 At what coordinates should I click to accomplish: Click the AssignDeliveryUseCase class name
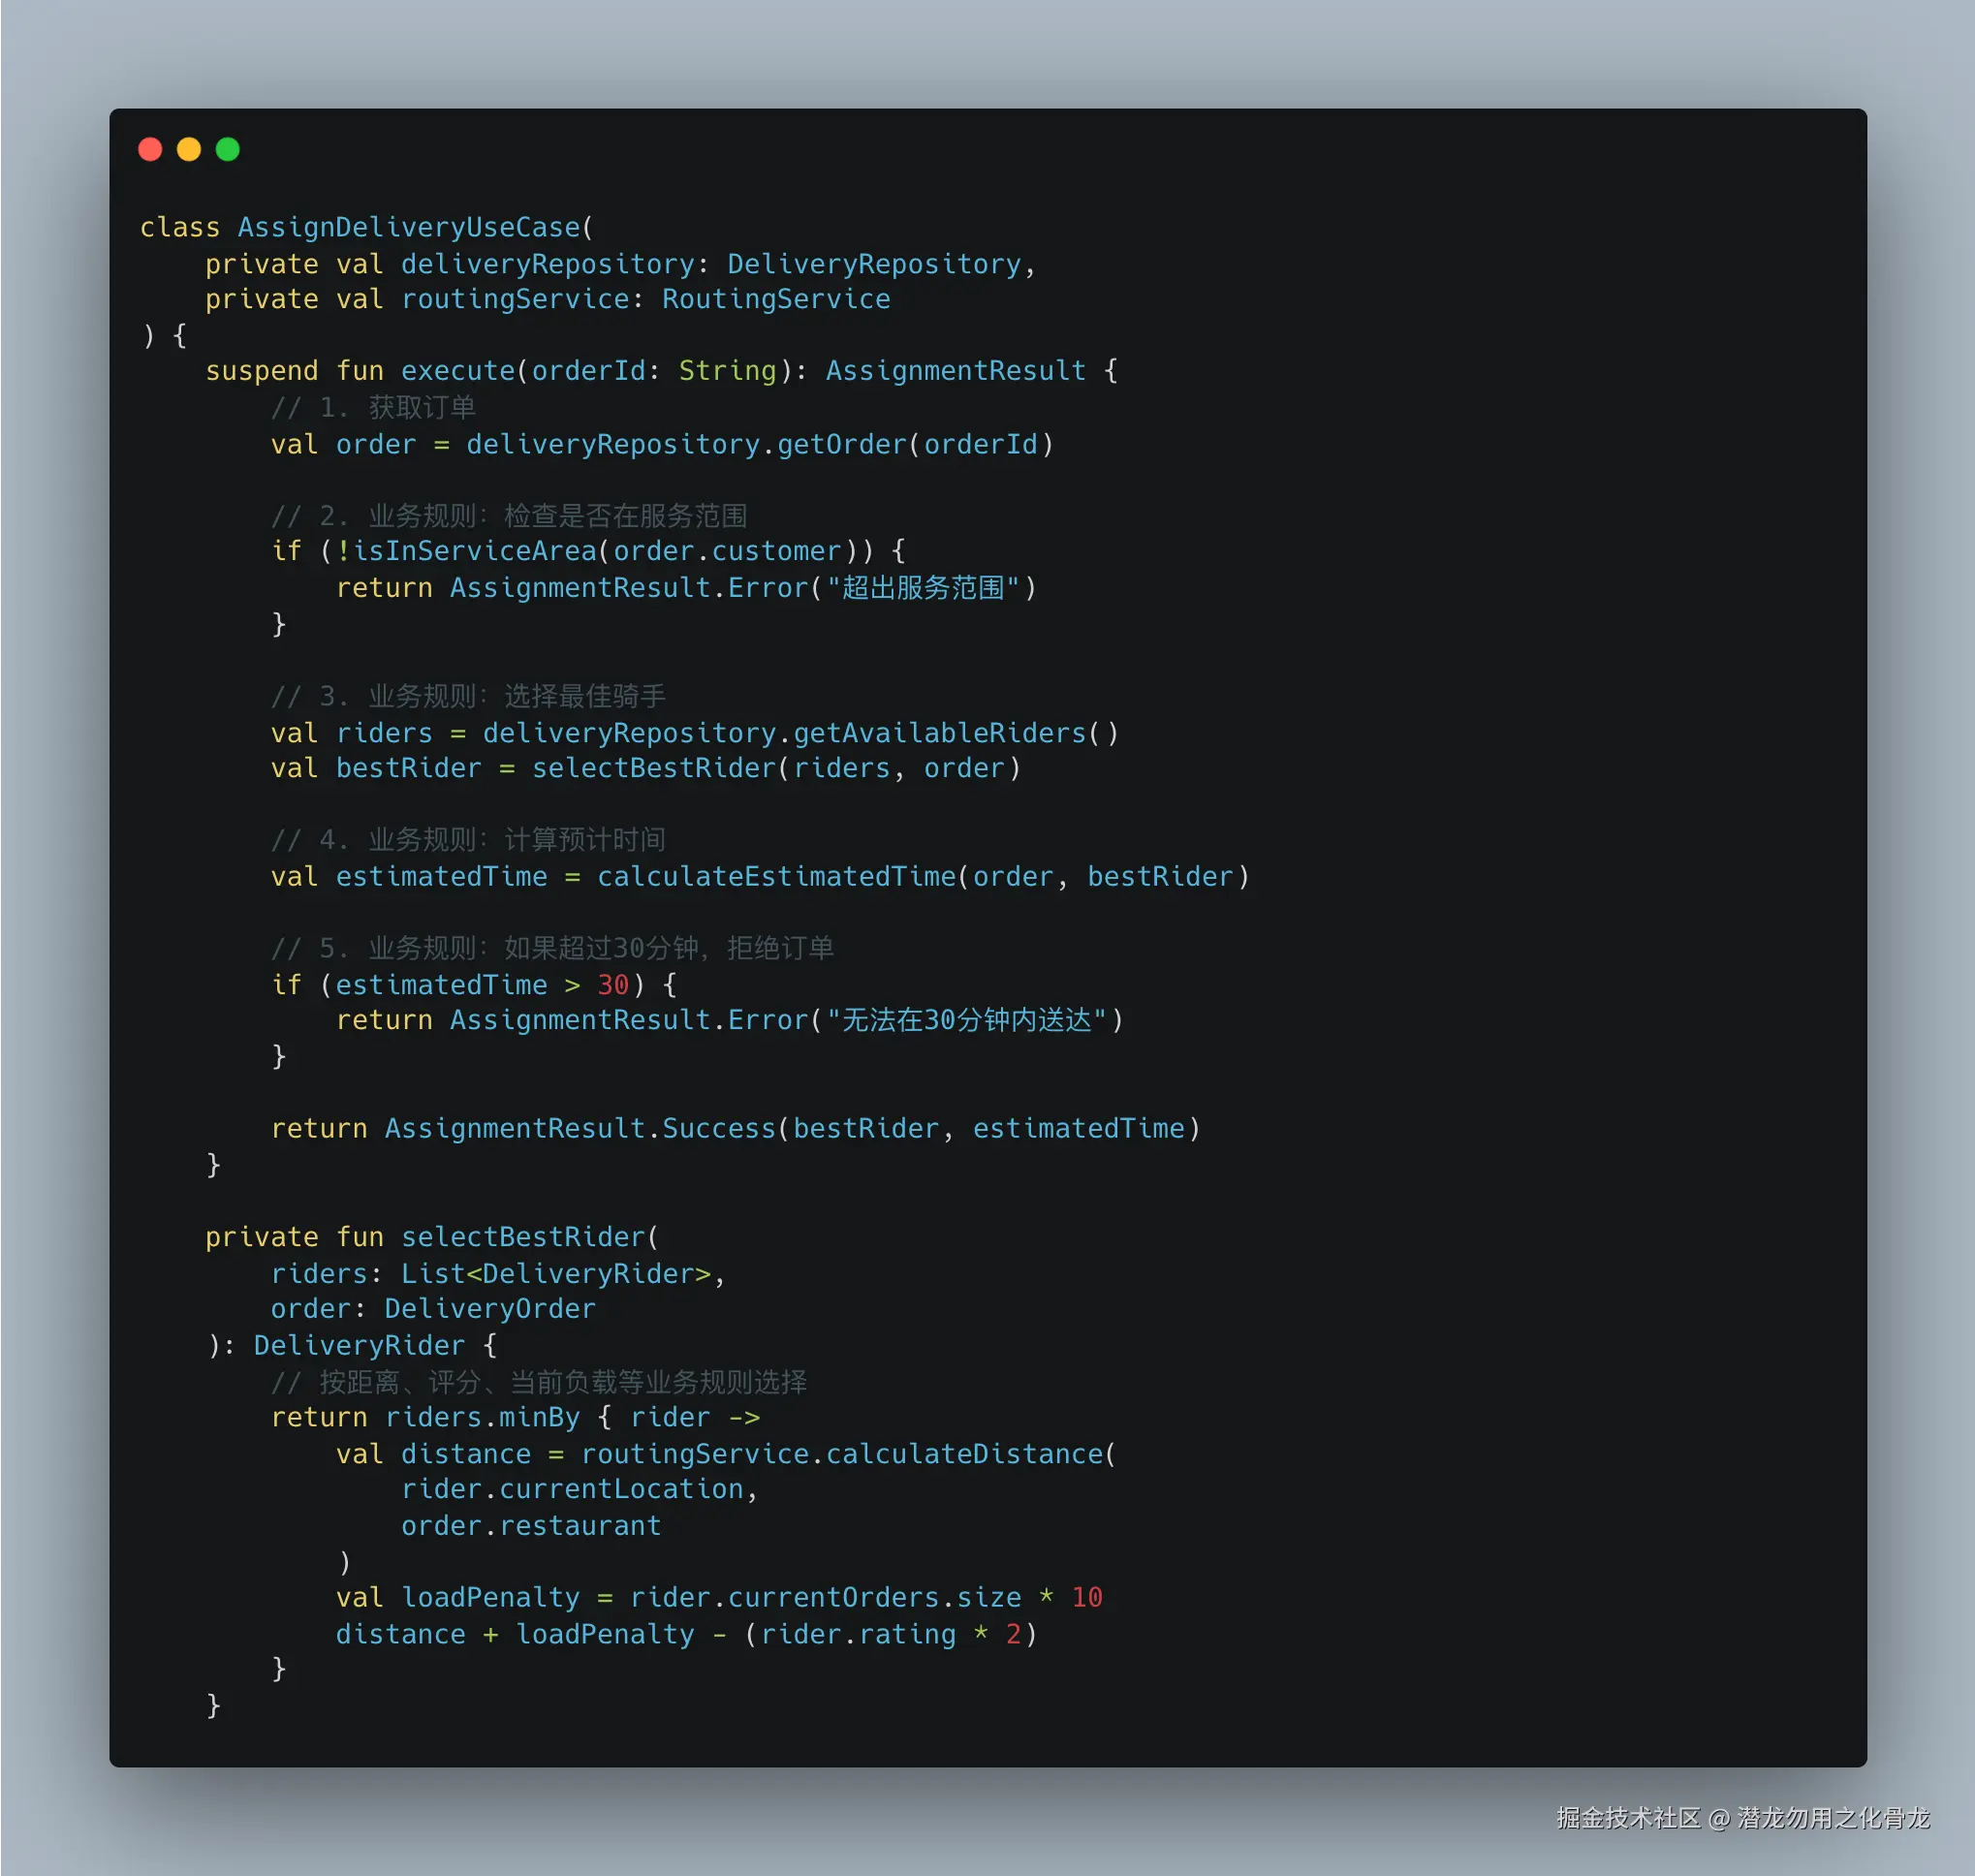click(409, 227)
